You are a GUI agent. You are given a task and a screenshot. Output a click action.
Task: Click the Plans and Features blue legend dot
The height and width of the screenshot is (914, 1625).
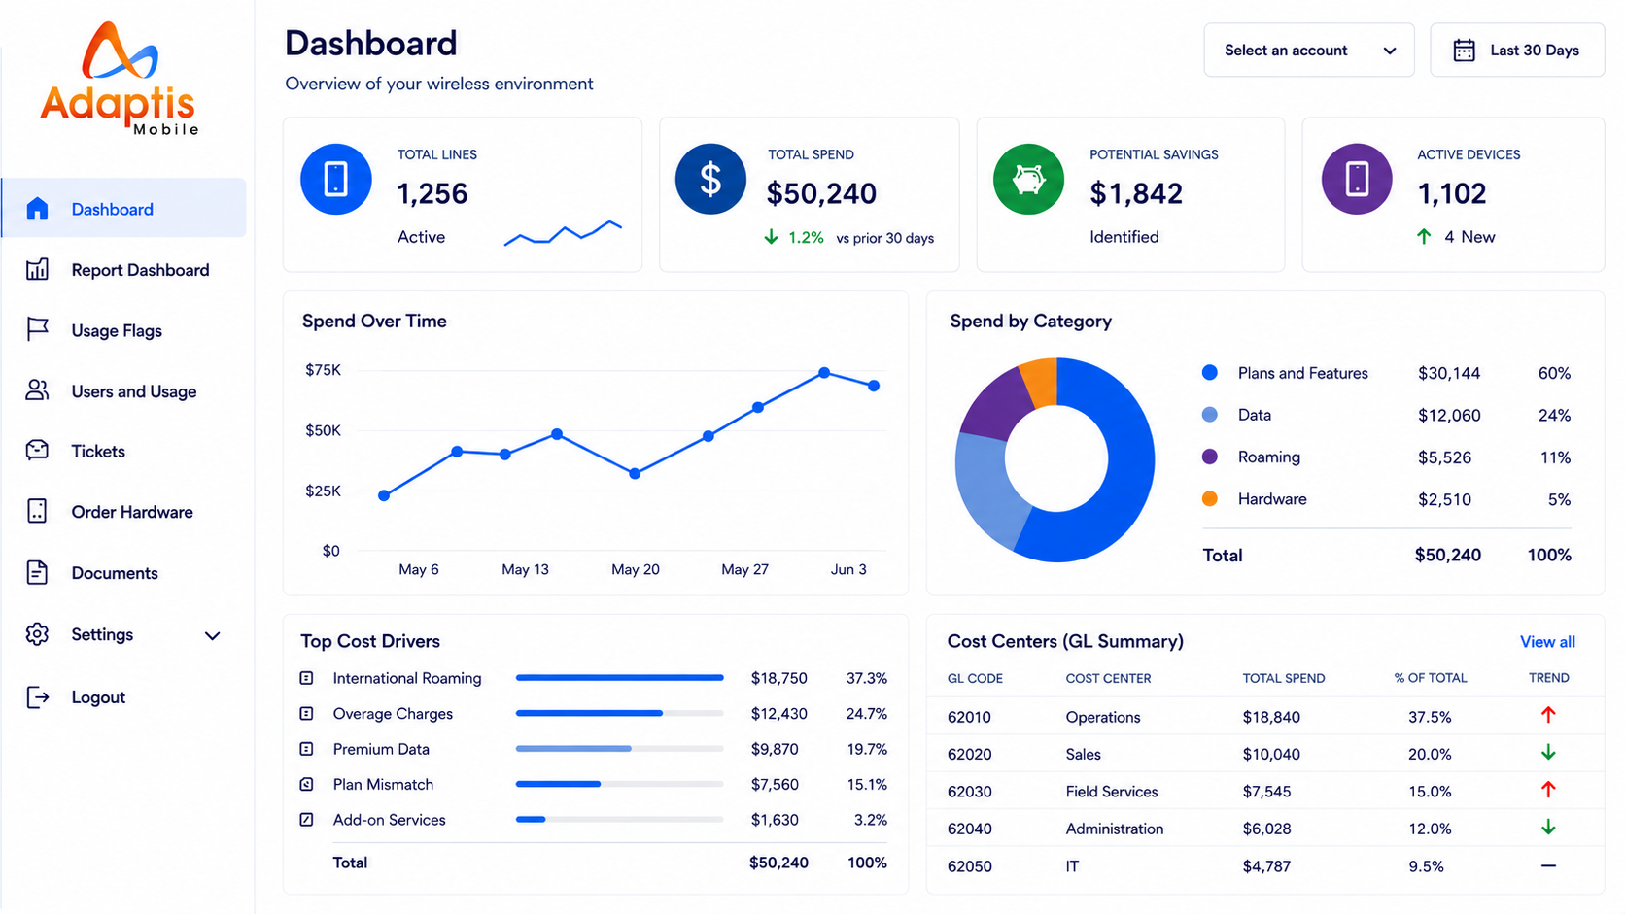click(1210, 372)
